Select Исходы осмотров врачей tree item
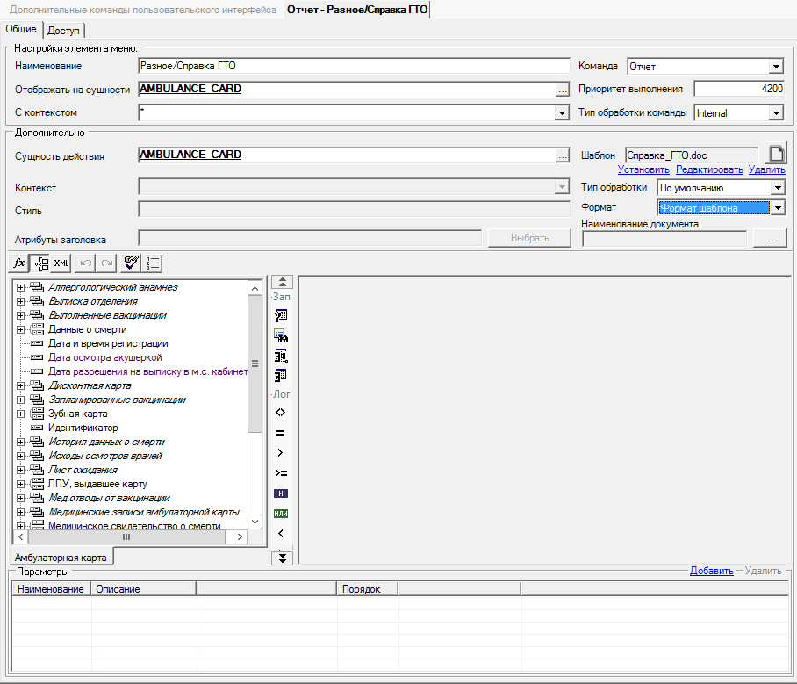The image size is (797, 684). point(105,457)
